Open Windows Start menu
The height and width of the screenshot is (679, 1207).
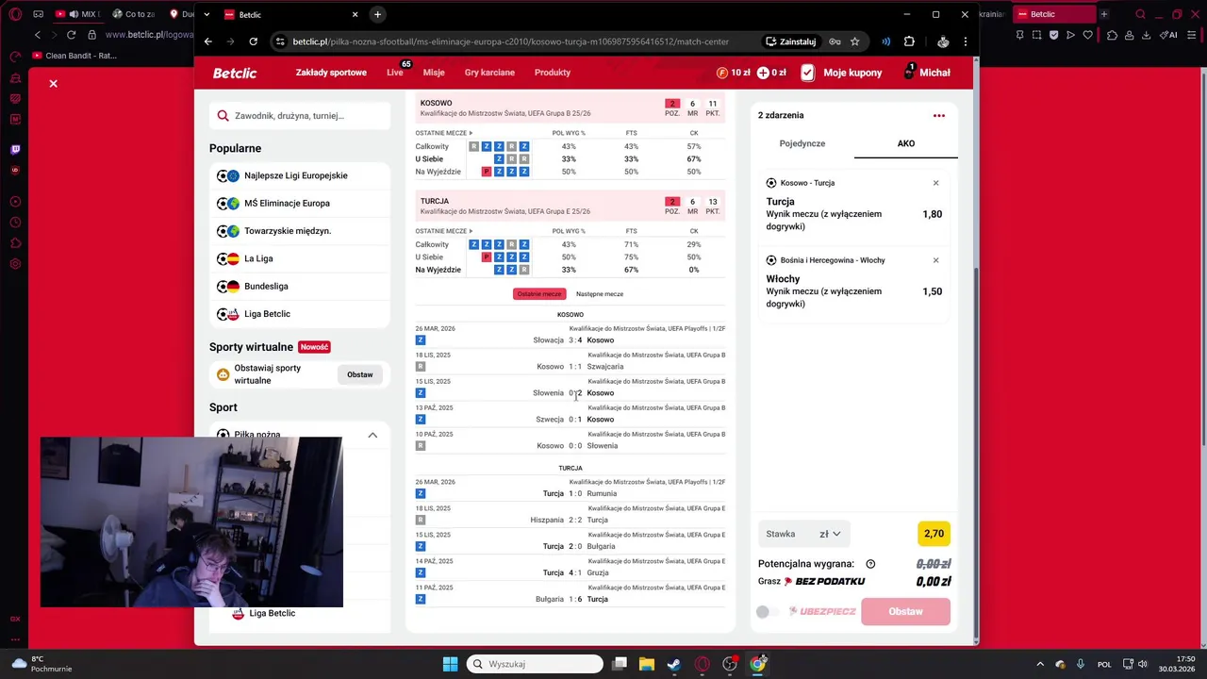pos(451,664)
